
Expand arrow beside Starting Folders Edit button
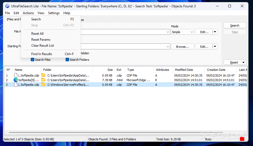coord(215,46)
